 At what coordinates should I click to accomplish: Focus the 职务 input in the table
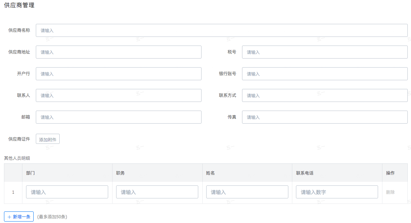[157, 192]
